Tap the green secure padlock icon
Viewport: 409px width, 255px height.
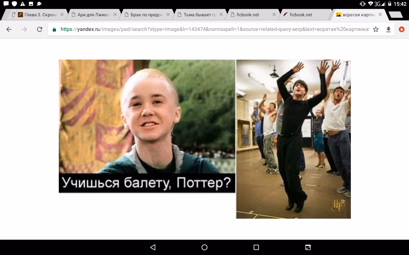point(54,29)
